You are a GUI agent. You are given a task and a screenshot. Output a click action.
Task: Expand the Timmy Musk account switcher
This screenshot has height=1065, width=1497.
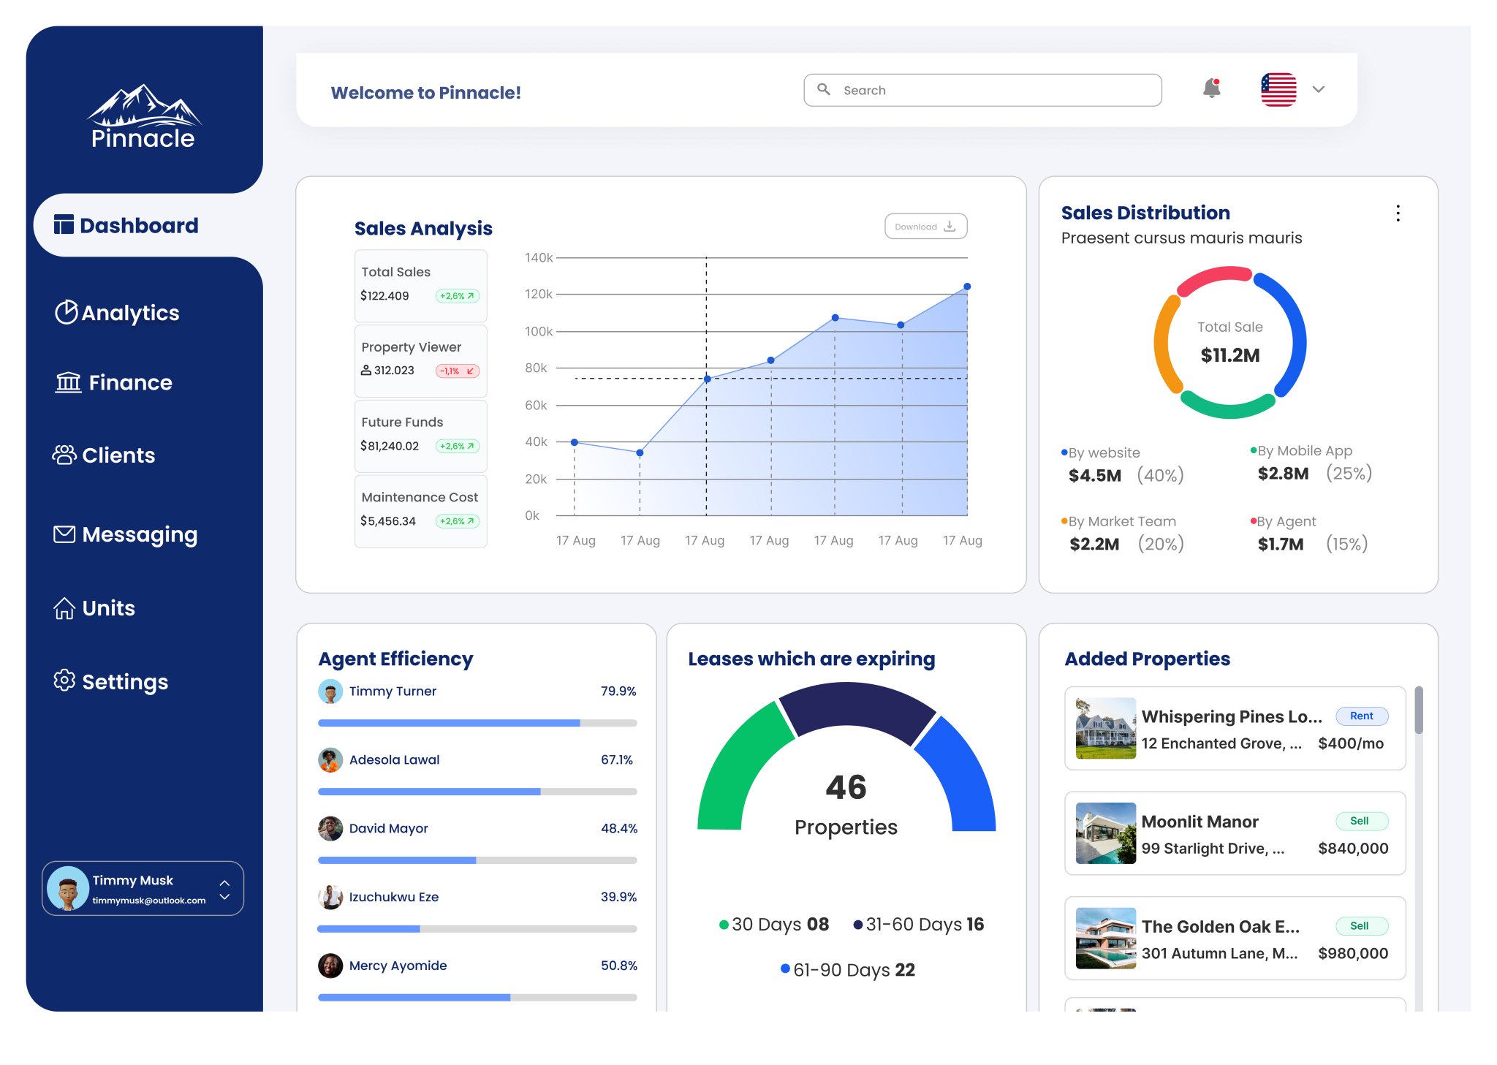pyautogui.click(x=224, y=889)
